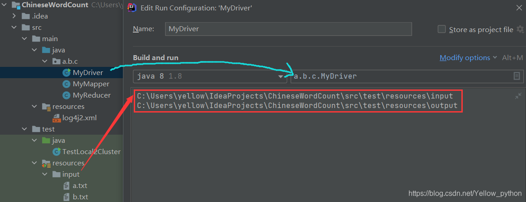
Task: Click the green java test folder icon
Action: coord(46,140)
